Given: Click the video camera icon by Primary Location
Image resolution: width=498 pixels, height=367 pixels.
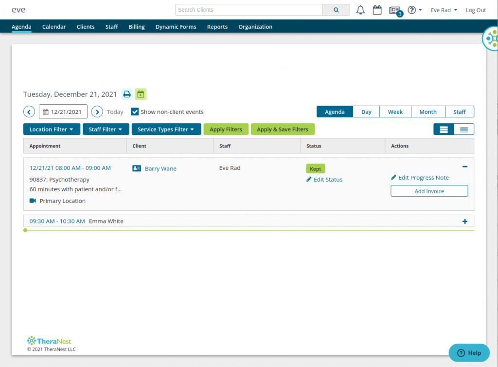Looking at the screenshot, I should pyautogui.click(x=33, y=201).
